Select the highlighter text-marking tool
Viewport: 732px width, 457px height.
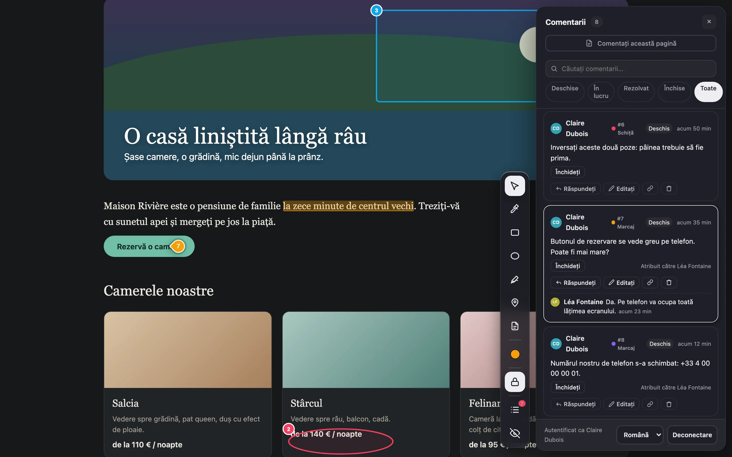pos(514,209)
